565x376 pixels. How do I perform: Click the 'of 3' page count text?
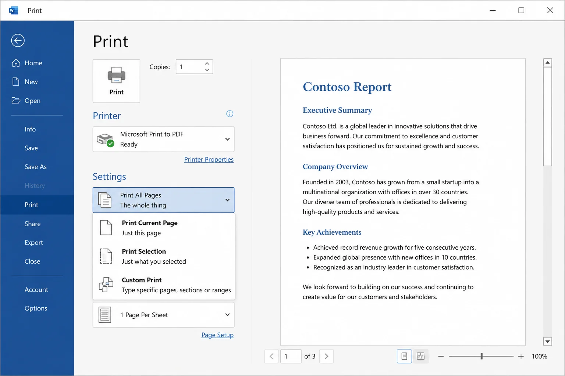point(310,356)
